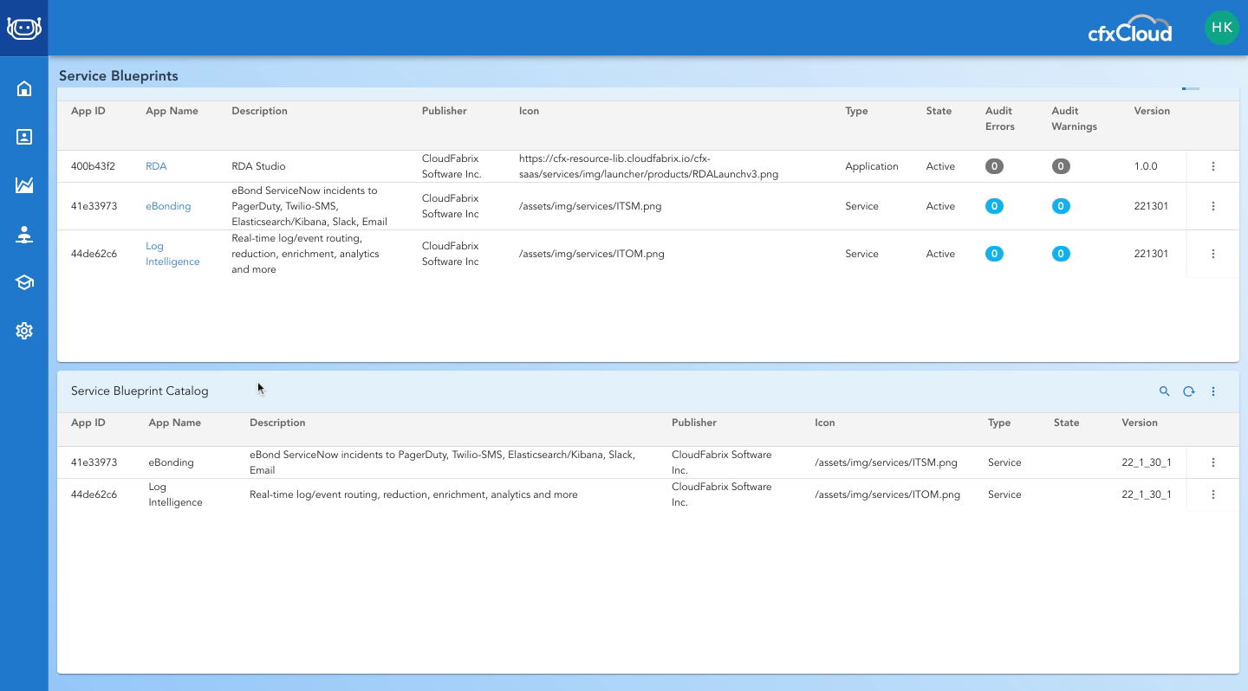Click the Application type cell for RDA
The height and width of the screenshot is (691, 1248).
click(x=872, y=166)
